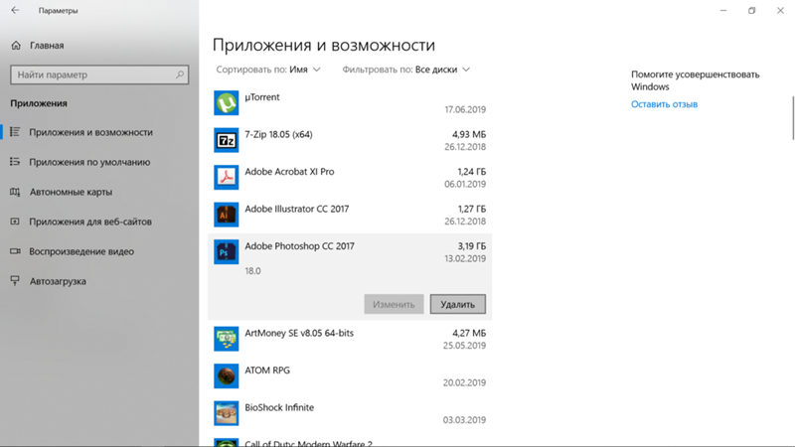
Task: Go to Автозагрузка section
Action: pos(58,281)
